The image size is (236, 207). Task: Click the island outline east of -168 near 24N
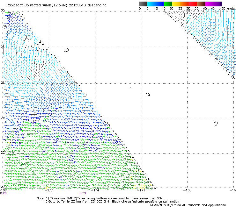tap(216, 123)
